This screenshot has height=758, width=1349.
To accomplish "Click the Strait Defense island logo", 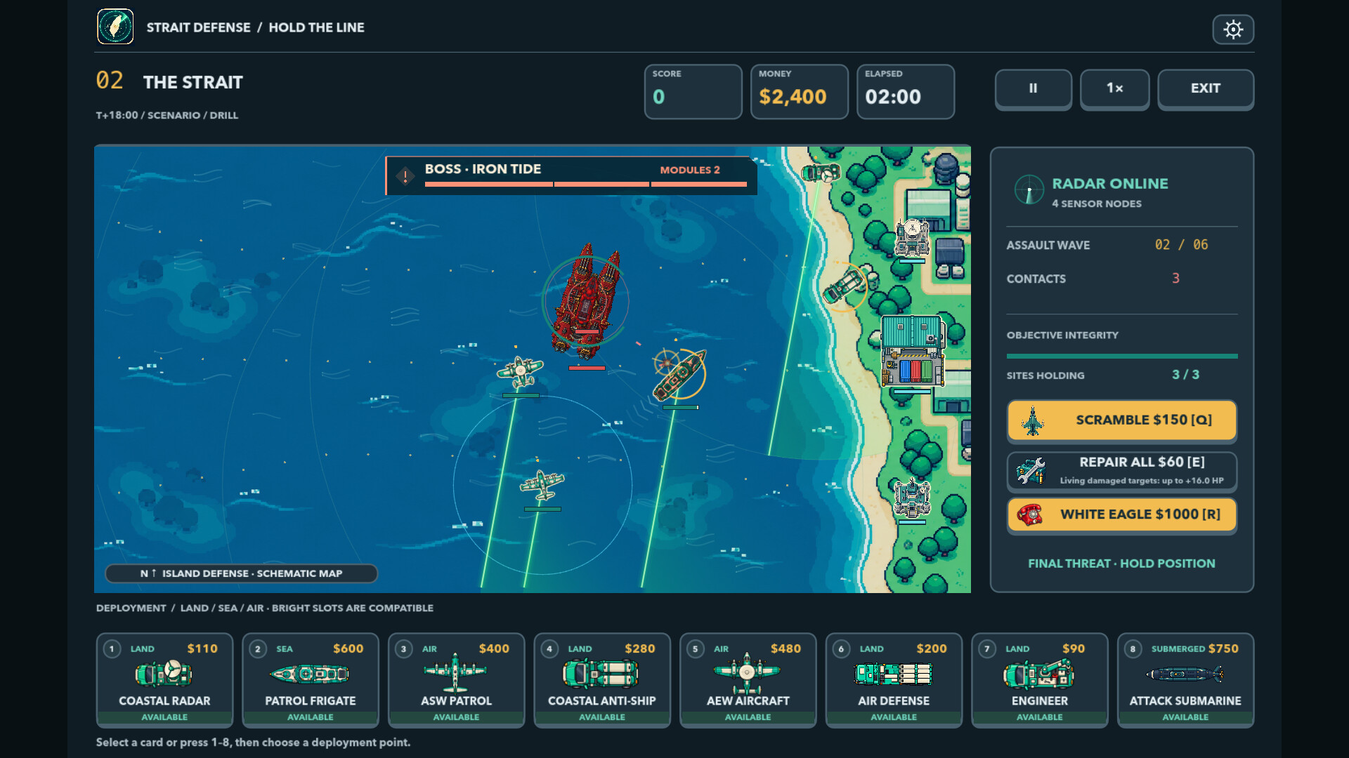I will click(x=115, y=27).
